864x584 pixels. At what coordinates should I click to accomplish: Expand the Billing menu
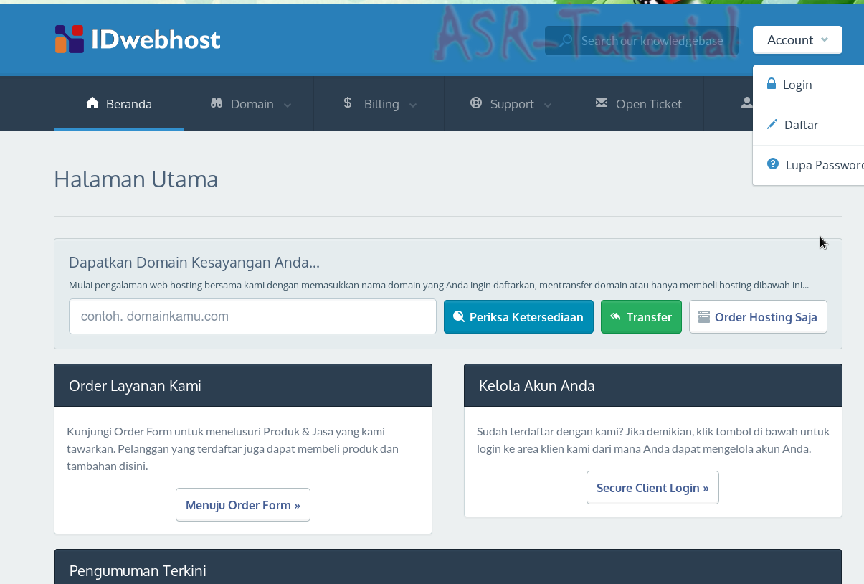click(380, 103)
